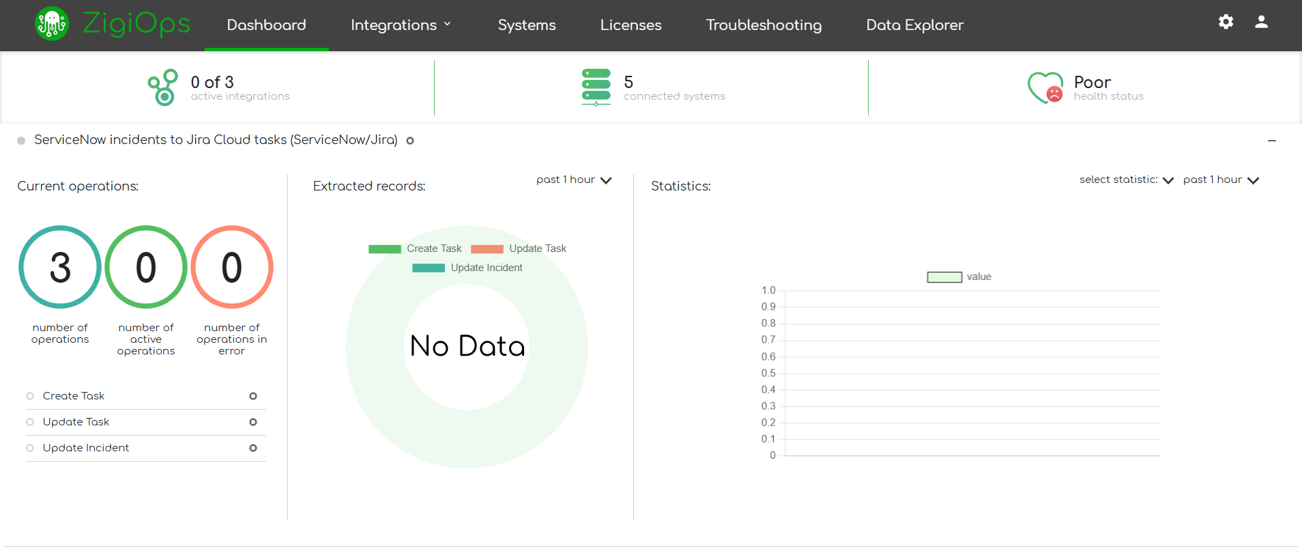Image resolution: width=1302 pixels, height=549 pixels.
Task: Click the connected systems server icon
Action: pos(596,87)
